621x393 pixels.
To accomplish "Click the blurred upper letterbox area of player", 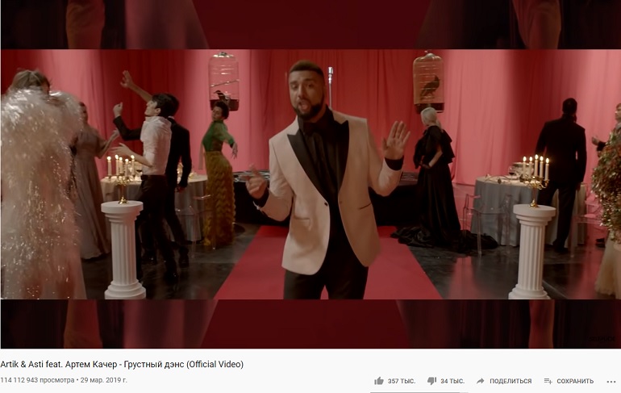I will click(310, 24).
